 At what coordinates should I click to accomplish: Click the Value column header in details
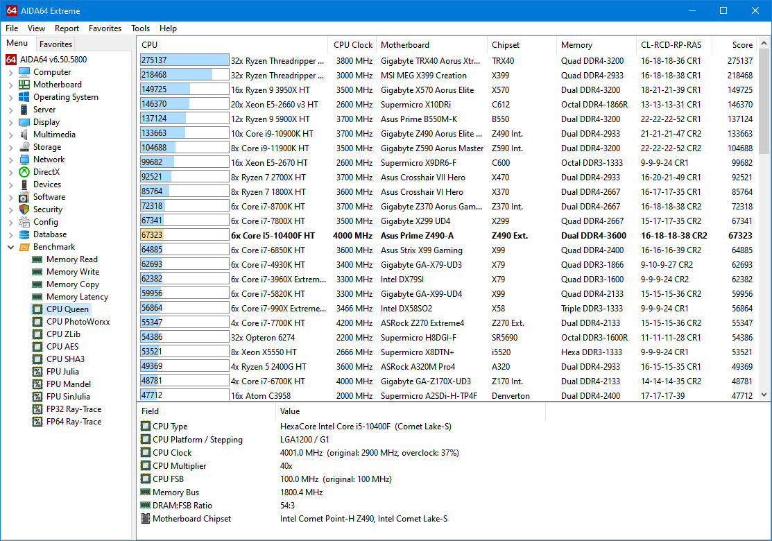pos(411,411)
